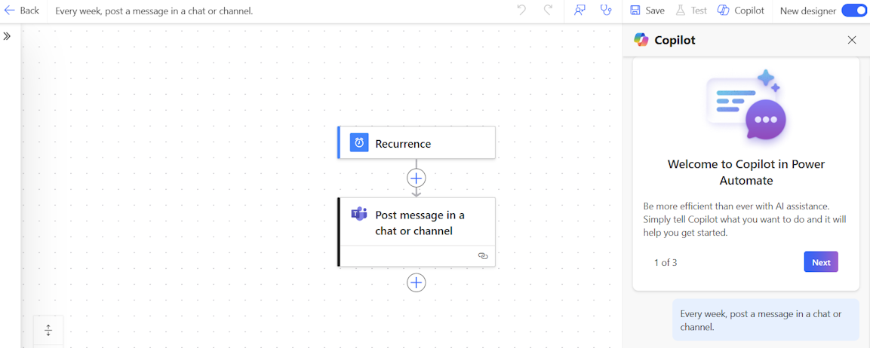Open the Flow checker stethoscope icon

607,10
